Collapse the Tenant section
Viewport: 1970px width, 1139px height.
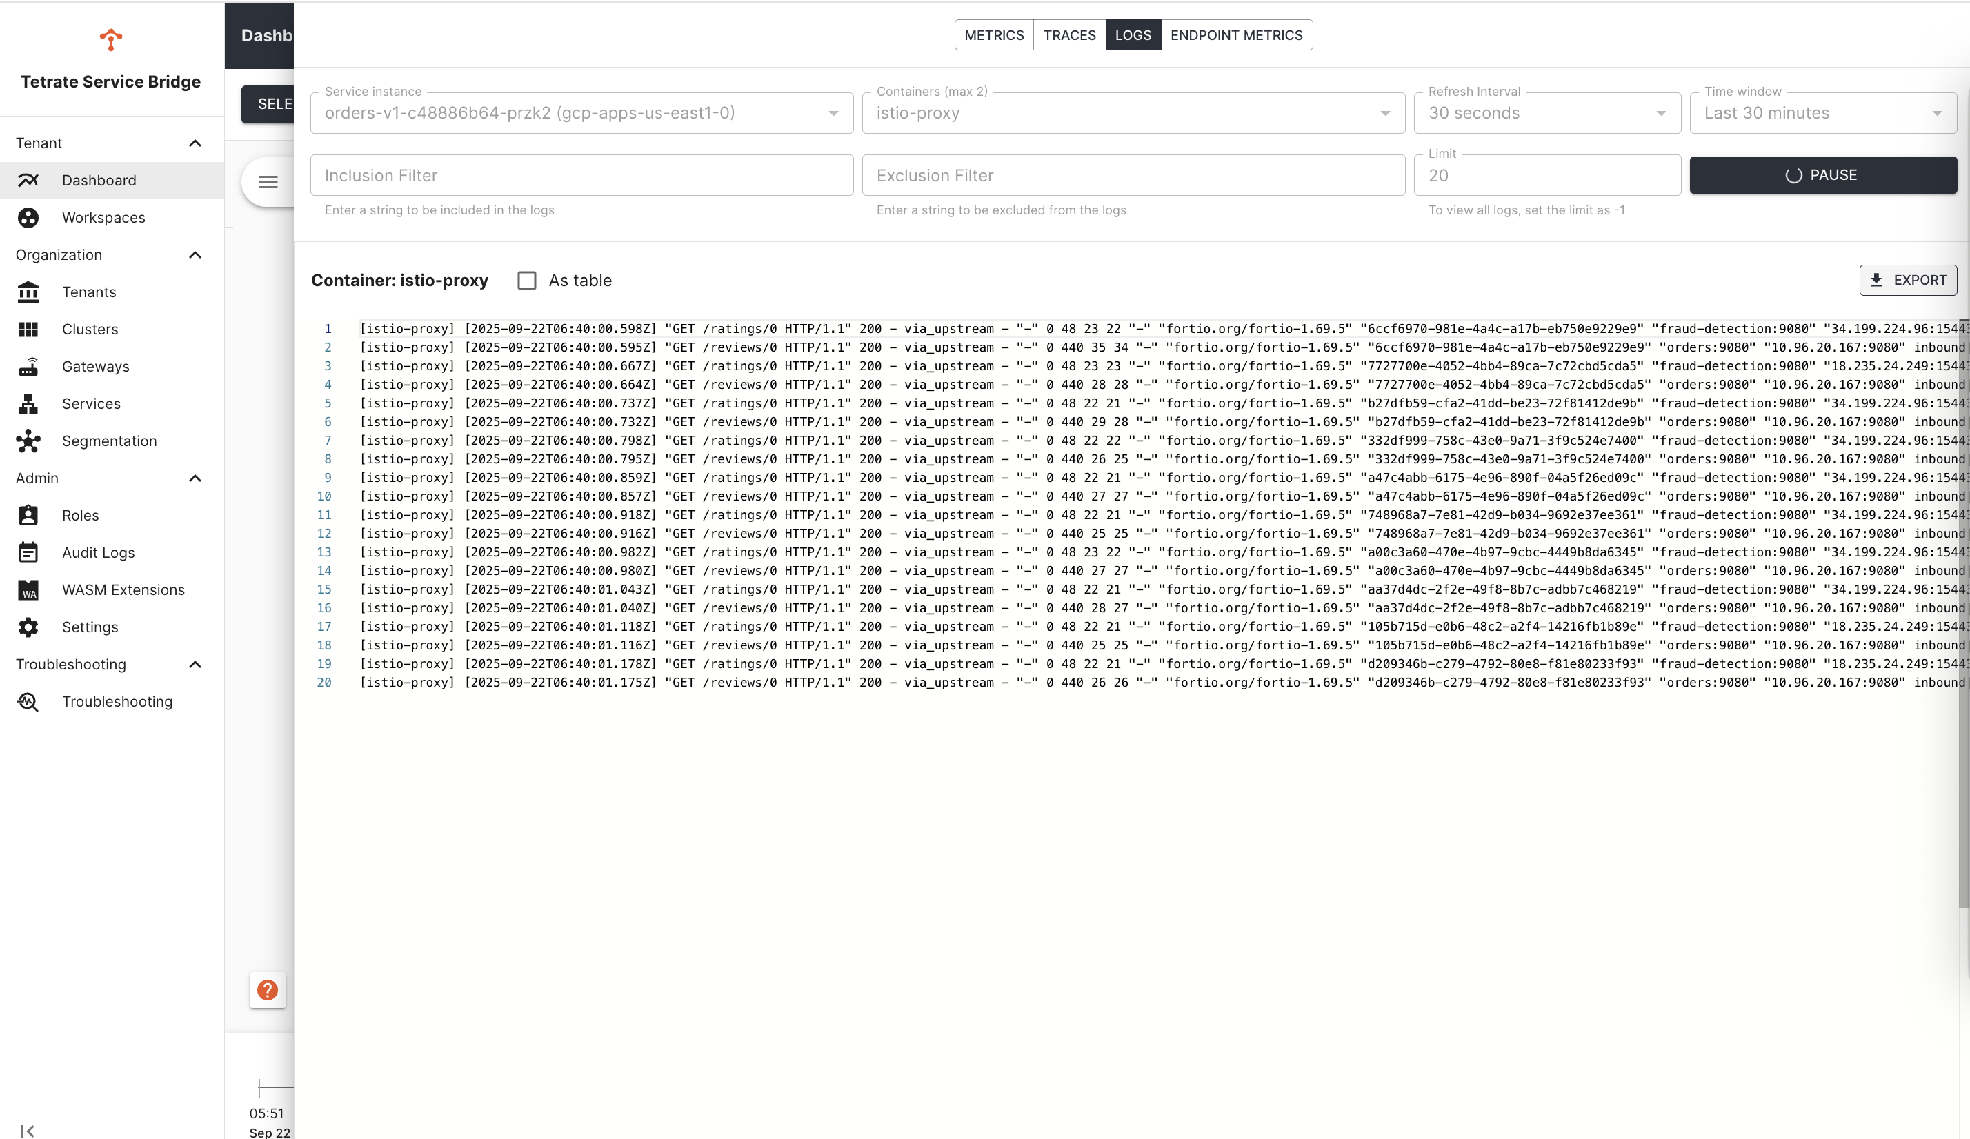pyautogui.click(x=195, y=143)
